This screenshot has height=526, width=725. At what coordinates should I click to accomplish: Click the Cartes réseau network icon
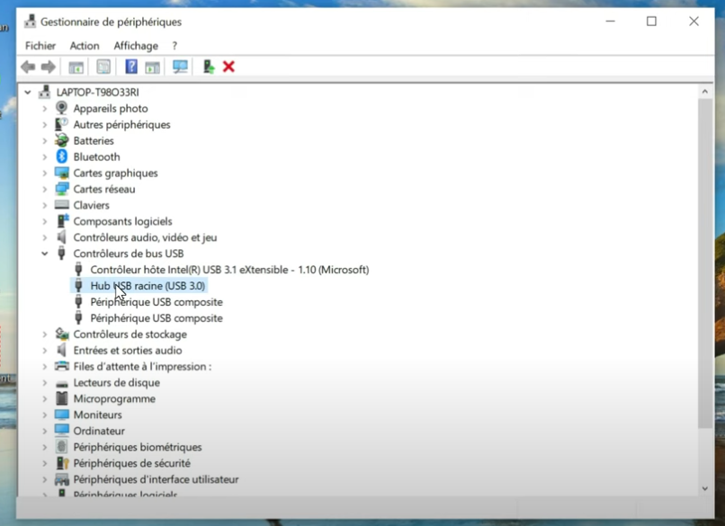pos(61,189)
